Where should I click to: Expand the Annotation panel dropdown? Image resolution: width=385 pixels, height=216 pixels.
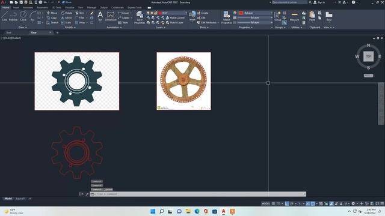click(x=114, y=28)
